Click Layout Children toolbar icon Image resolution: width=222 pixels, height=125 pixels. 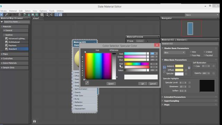pyautogui.click(x=51, y=15)
